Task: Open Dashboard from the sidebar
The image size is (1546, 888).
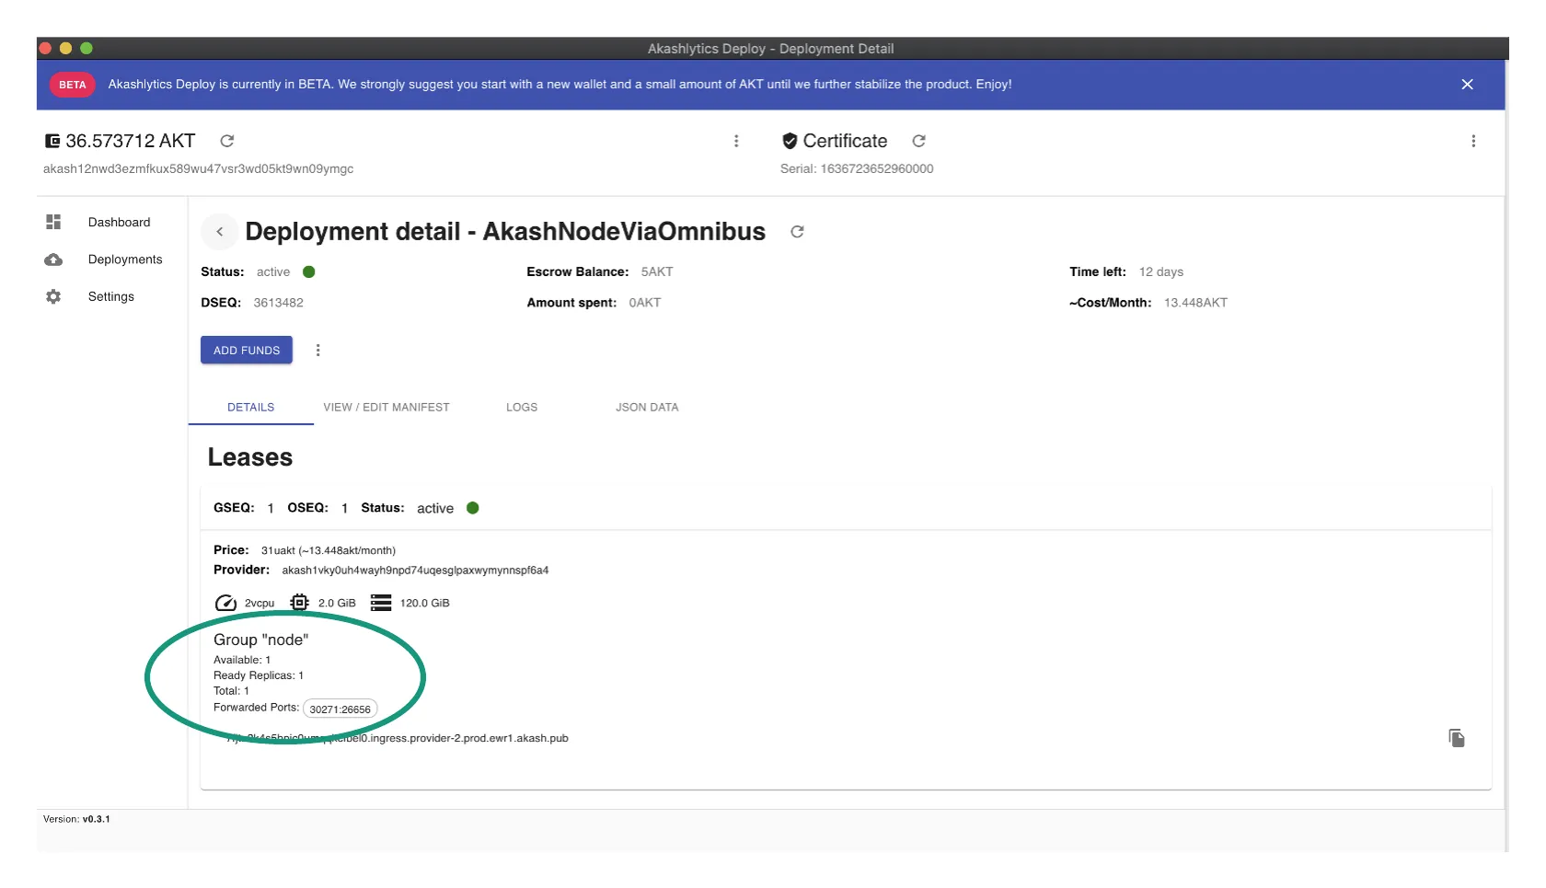Action: [x=119, y=223]
